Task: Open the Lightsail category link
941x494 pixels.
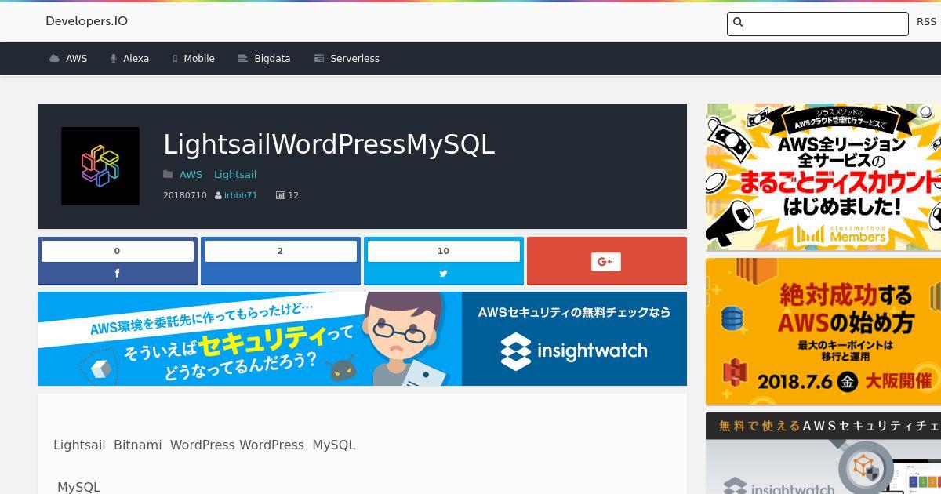Action: click(235, 175)
